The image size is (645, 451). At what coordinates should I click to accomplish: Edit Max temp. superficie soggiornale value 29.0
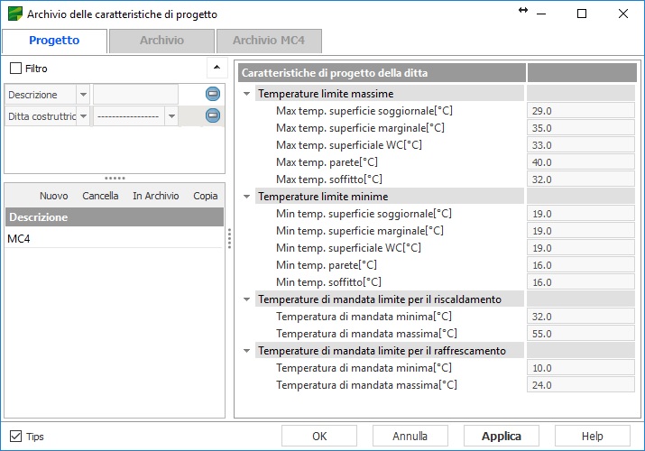point(580,111)
